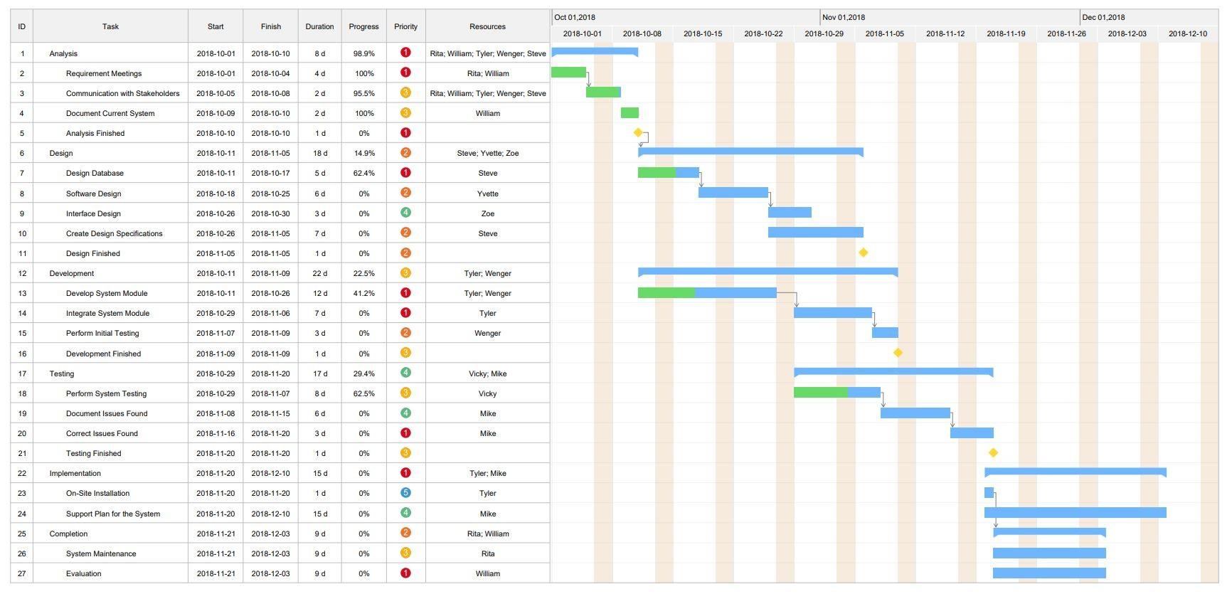Screen dimensions: 1232x594
Task: Click the ID column header
Action: coord(22,26)
